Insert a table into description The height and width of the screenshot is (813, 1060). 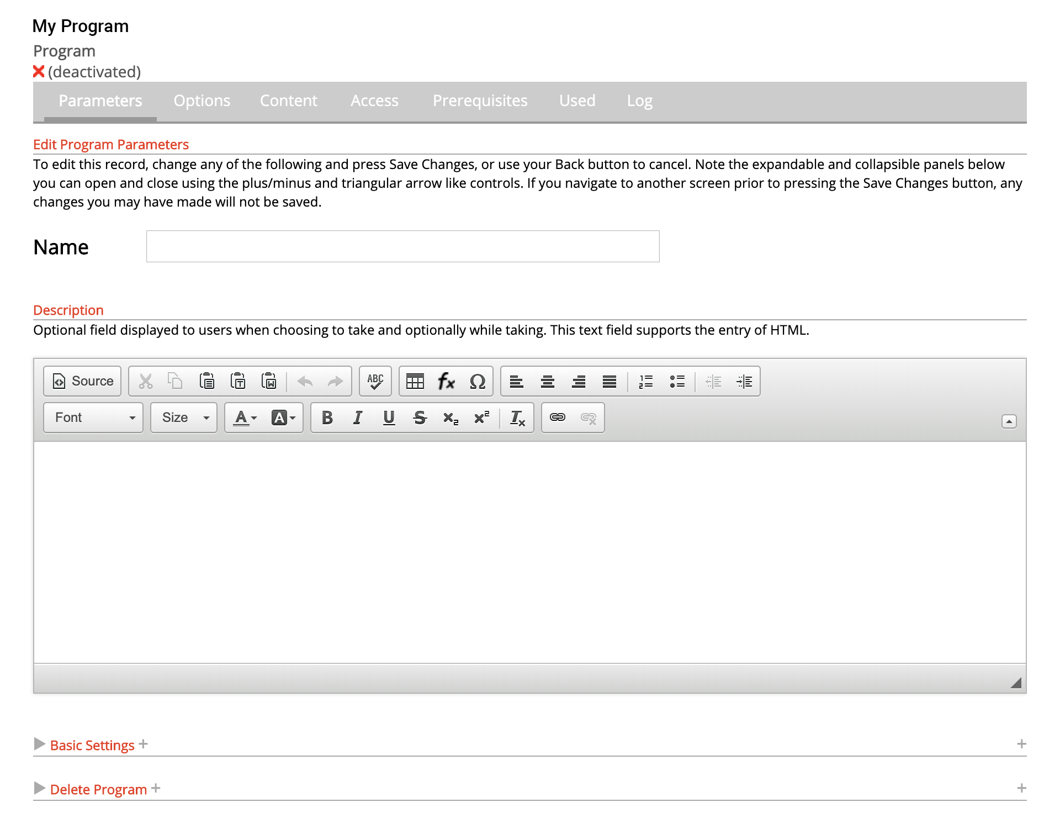[x=415, y=381]
